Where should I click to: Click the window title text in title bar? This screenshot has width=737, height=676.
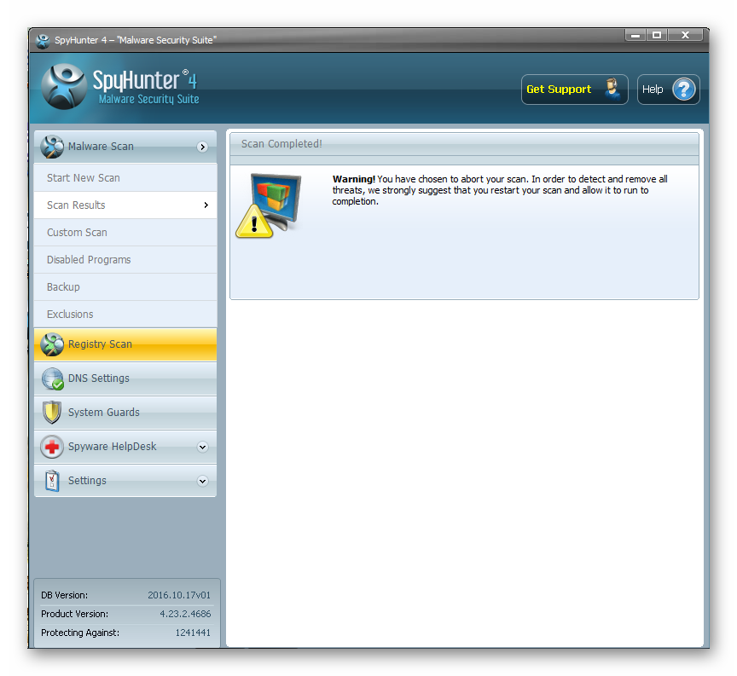pos(136,40)
